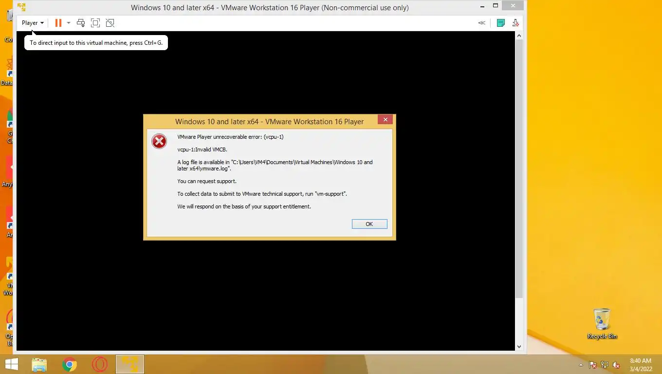Click "You can request support." text
The image size is (662, 374).
(207, 181)
